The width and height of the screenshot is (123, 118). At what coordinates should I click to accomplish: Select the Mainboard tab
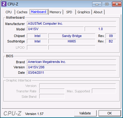coord(39,12)
